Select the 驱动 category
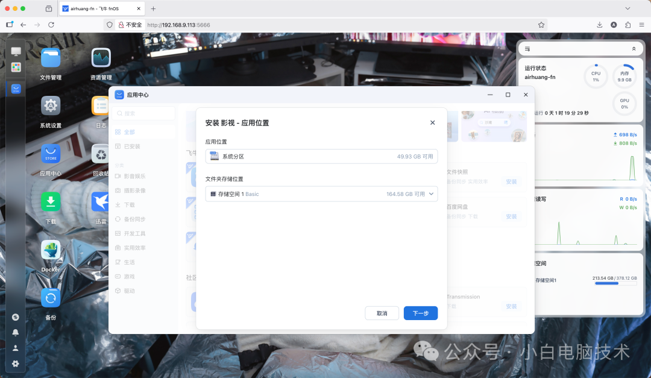The width and height of the screenshot is (651, 378). coord(143,291)
